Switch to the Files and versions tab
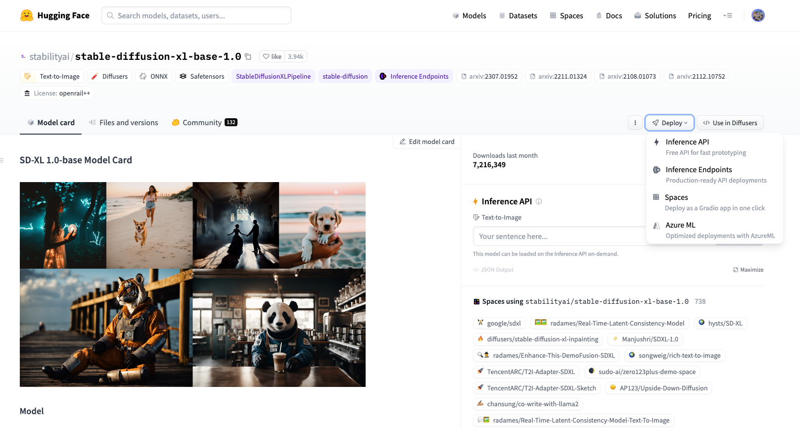800x428 pixels. click(x=124, y=123)
